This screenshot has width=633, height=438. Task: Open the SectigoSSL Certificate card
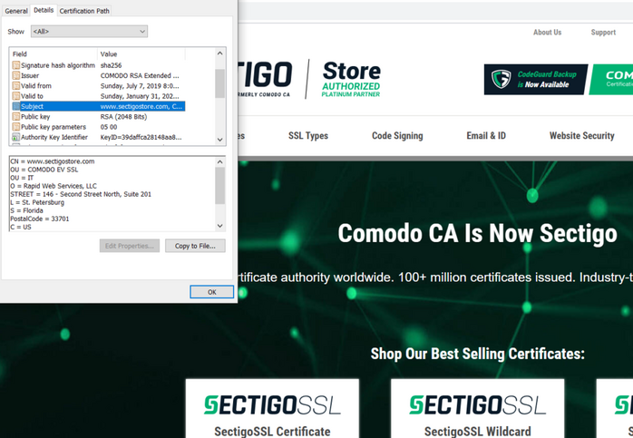pos(272,408)
